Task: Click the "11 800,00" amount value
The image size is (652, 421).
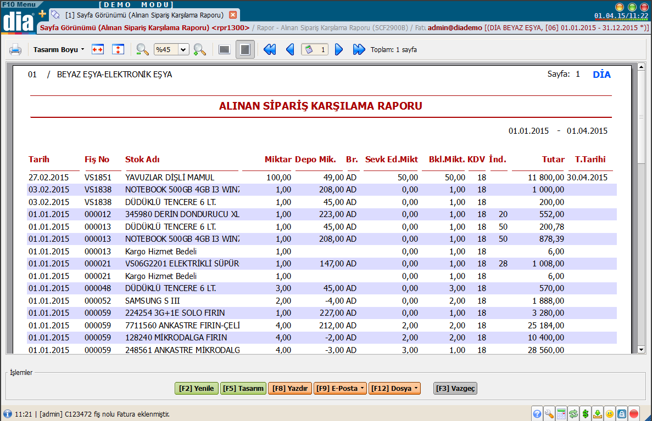Action: click(x=545, y=178)
